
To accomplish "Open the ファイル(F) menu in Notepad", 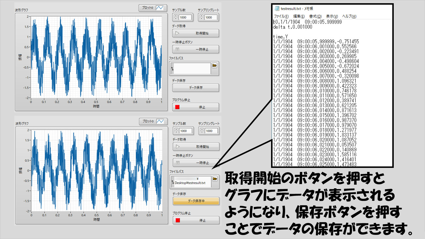I will 281,16.
